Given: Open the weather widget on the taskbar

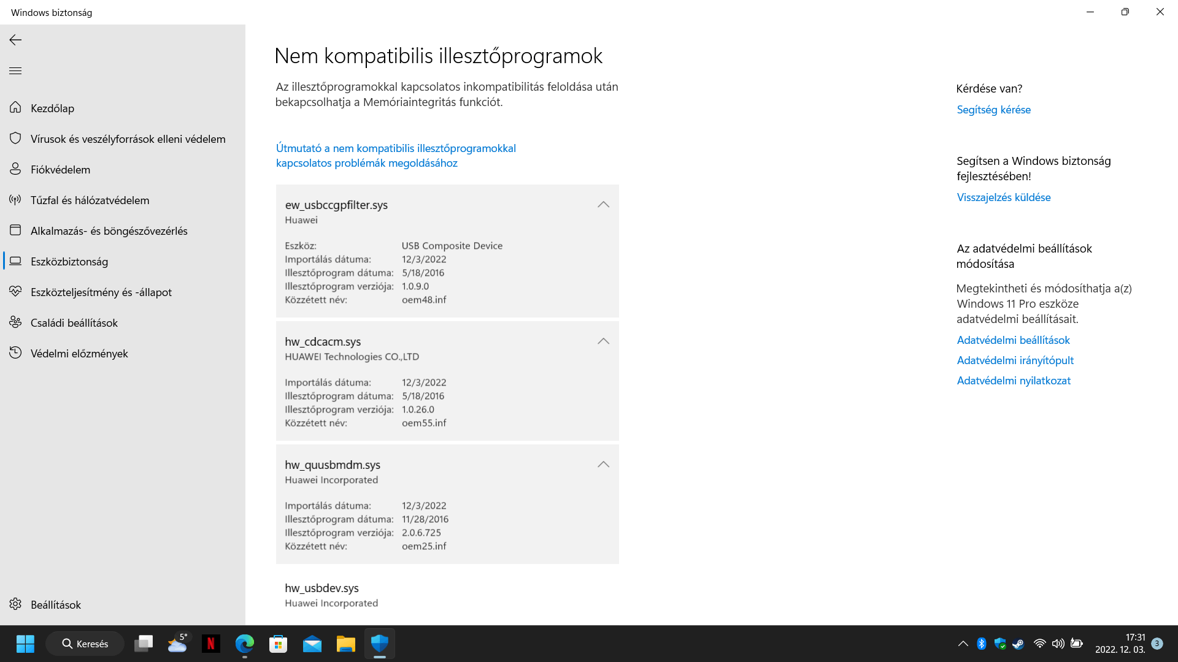Looking at the screenshot, I should tap(177, 644).
